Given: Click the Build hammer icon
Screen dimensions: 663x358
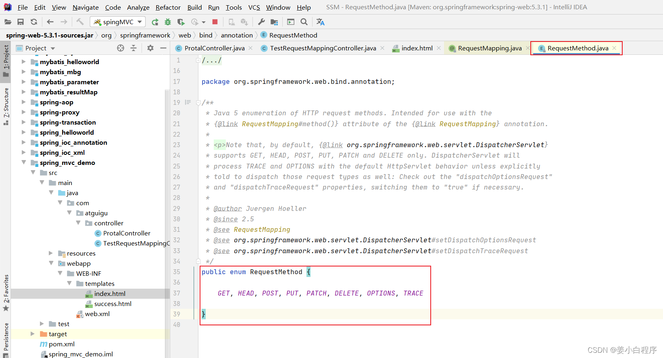Looking at the screenshot, I should (80, 22).
